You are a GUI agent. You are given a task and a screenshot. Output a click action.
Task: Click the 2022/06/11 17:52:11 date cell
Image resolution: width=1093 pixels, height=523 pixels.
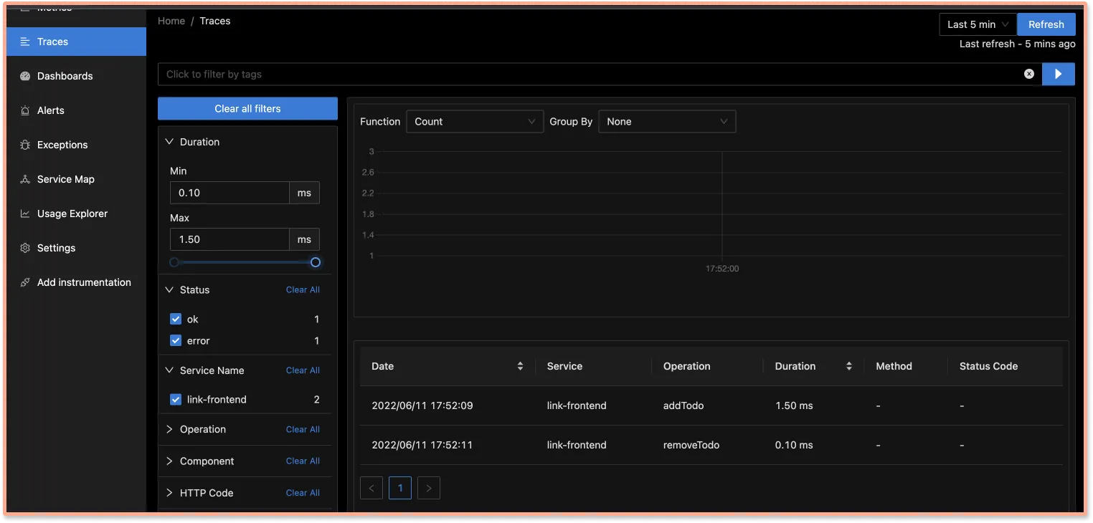point(422,445)
